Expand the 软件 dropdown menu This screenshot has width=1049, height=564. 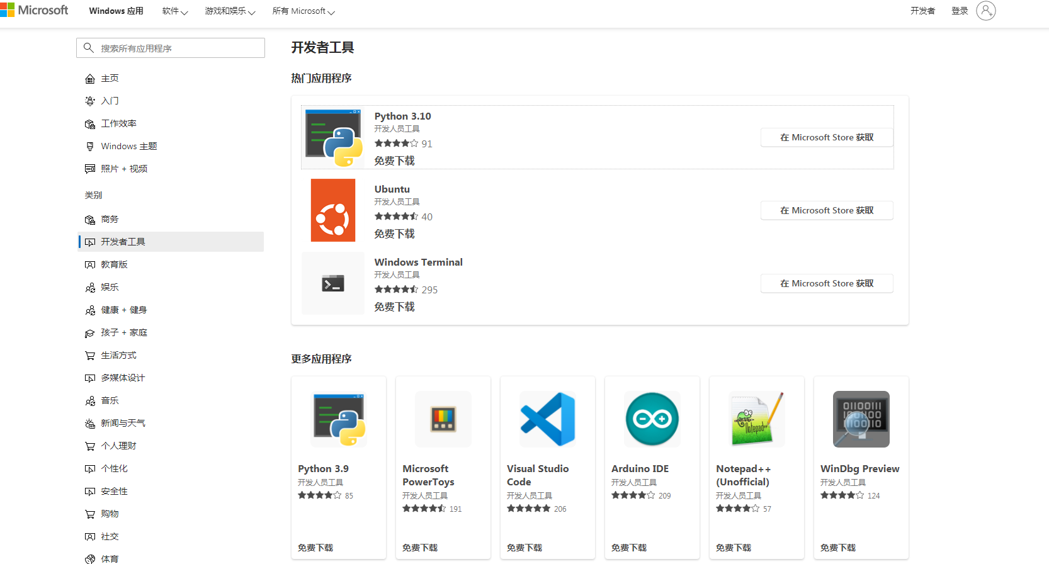click(175, 11)
